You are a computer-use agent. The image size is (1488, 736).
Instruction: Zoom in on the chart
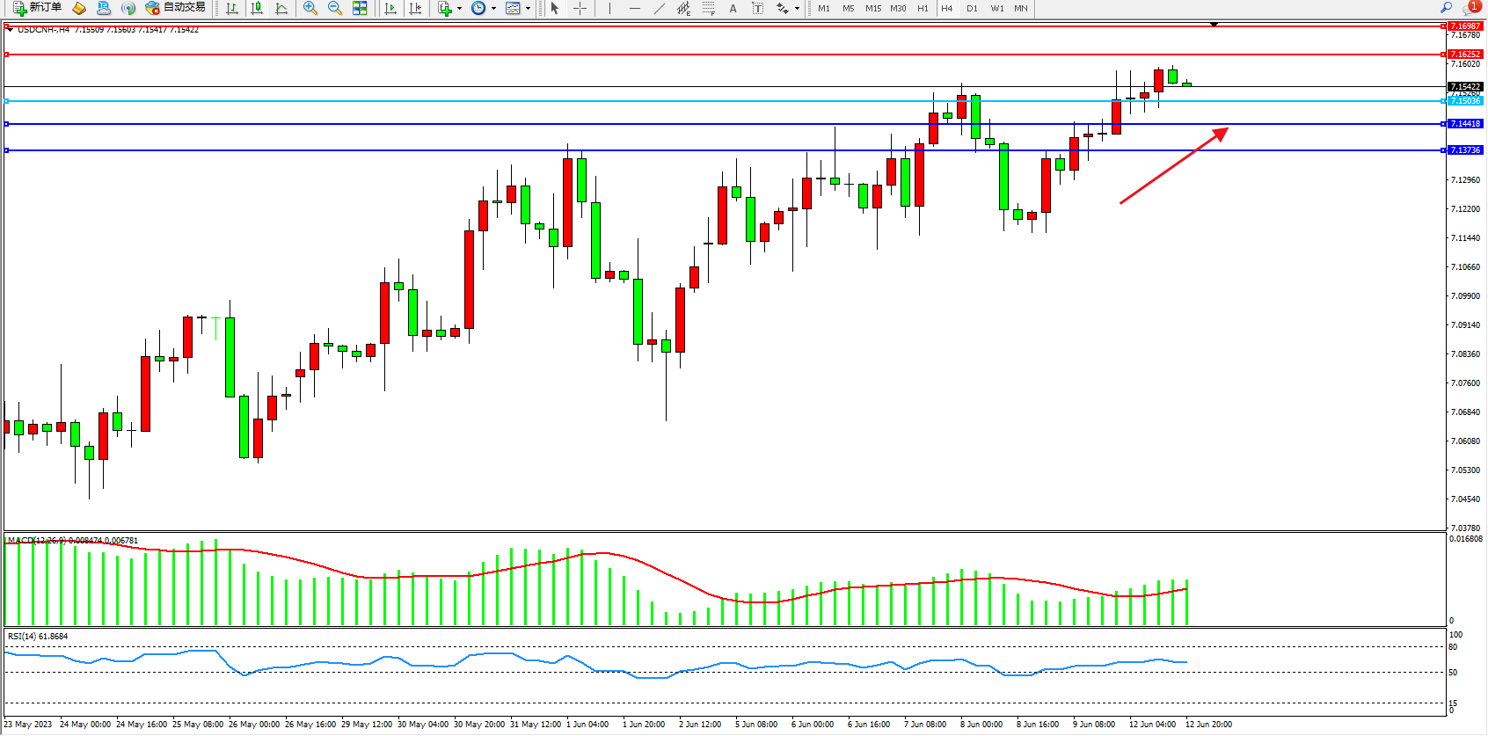tap(310, 8)
